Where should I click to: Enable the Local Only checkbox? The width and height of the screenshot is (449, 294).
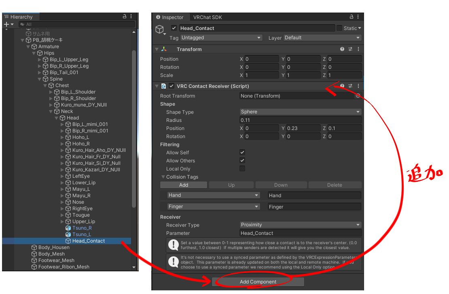coord(242,168)
